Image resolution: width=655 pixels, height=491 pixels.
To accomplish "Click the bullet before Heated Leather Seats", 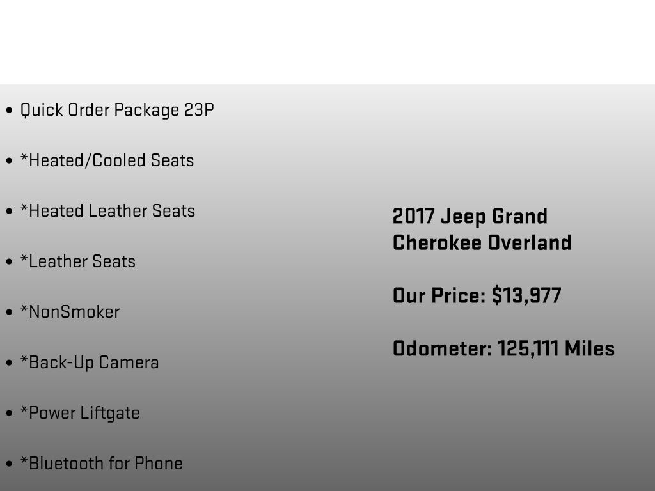I will [9, 212].
